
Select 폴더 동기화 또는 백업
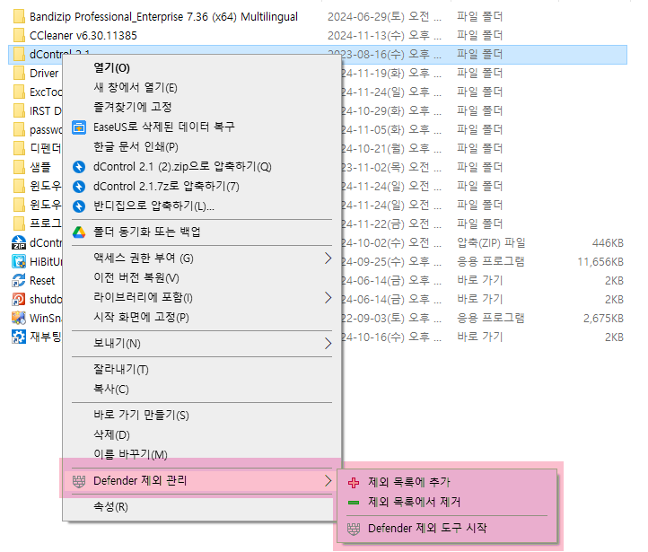[146, 232]
